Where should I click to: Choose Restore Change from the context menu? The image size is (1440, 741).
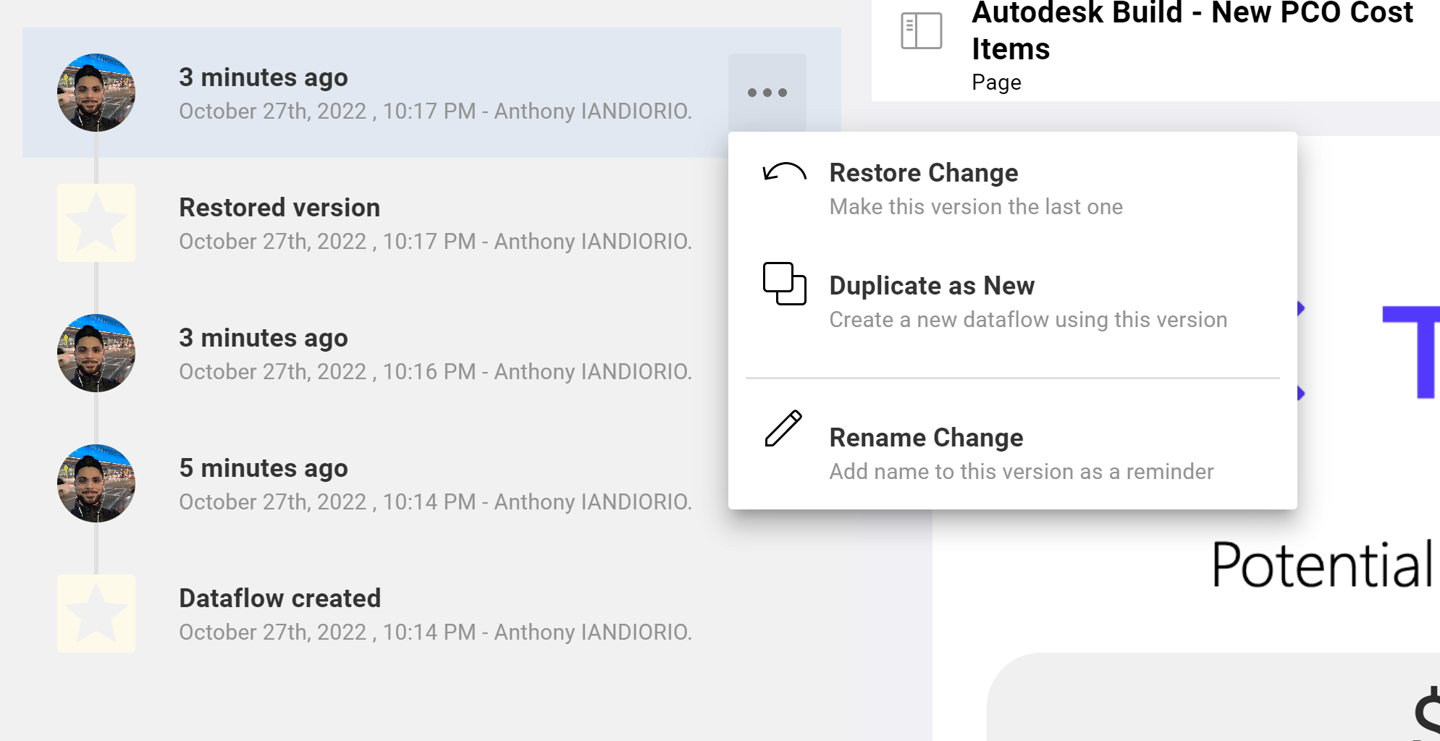923,174
